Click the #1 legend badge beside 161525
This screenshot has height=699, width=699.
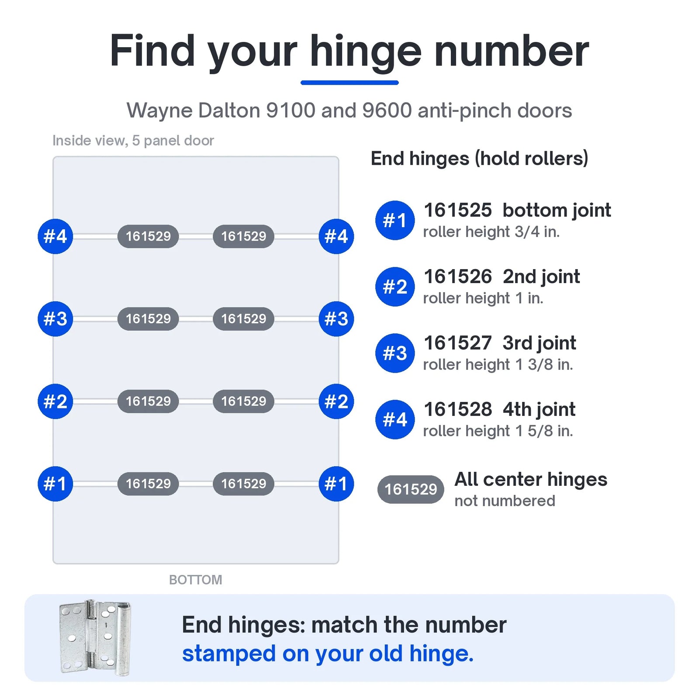(395, 220)
